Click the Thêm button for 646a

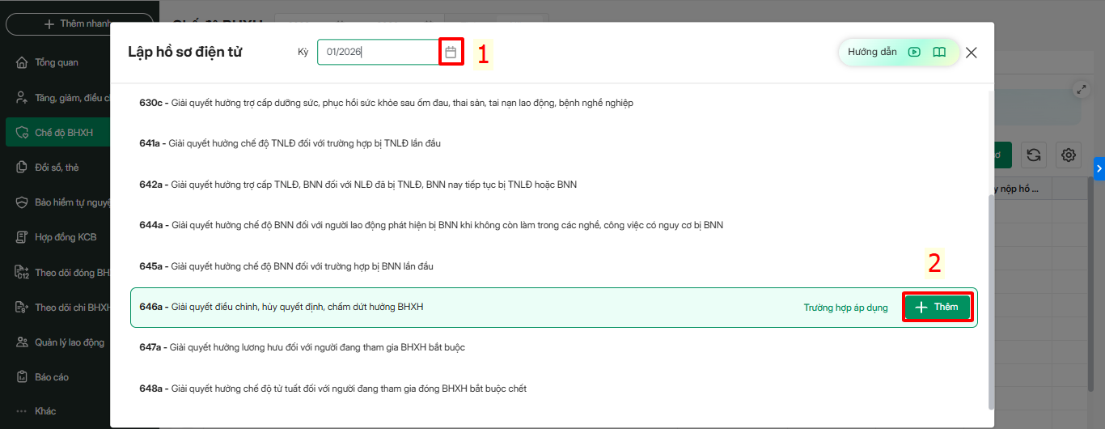pos(937,308)
